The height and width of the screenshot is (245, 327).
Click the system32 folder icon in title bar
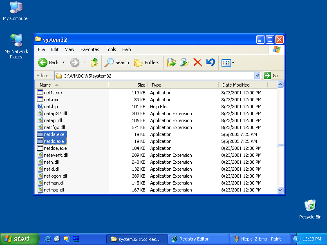click(x=38, y=39)
